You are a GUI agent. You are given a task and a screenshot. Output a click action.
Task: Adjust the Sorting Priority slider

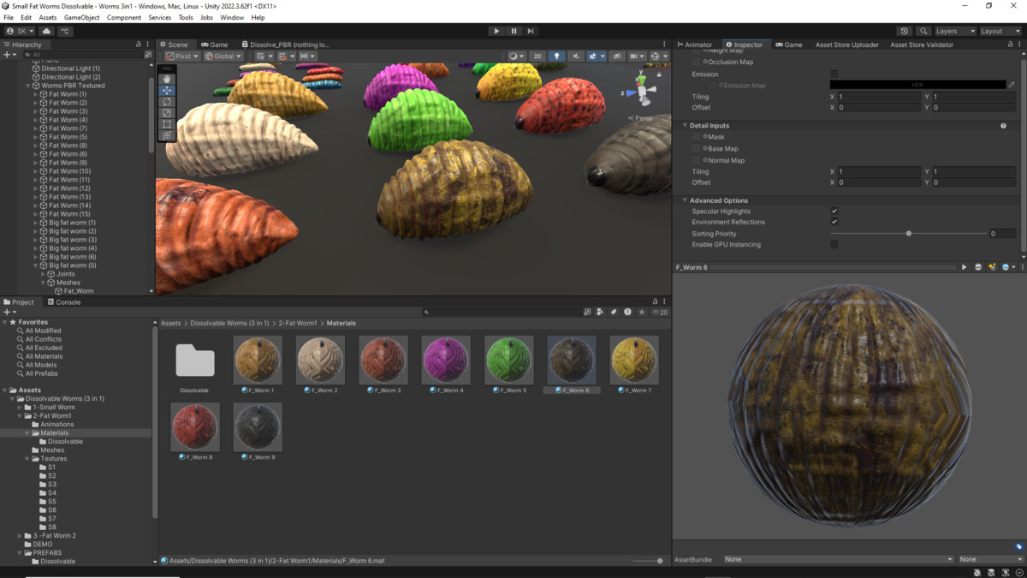(909, 234)
